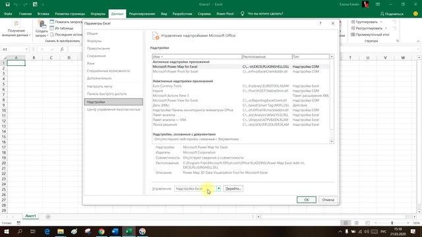Switch to Normal view in status bar
The height and width of the screenshot is (237, 422).
click(x=346, y=223)
